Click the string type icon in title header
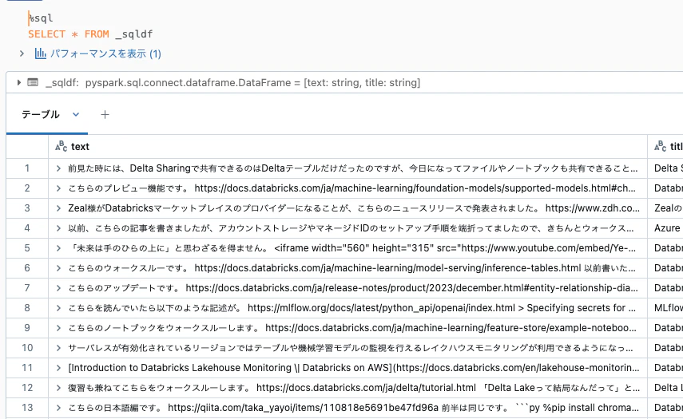 [x=660, y=147]
